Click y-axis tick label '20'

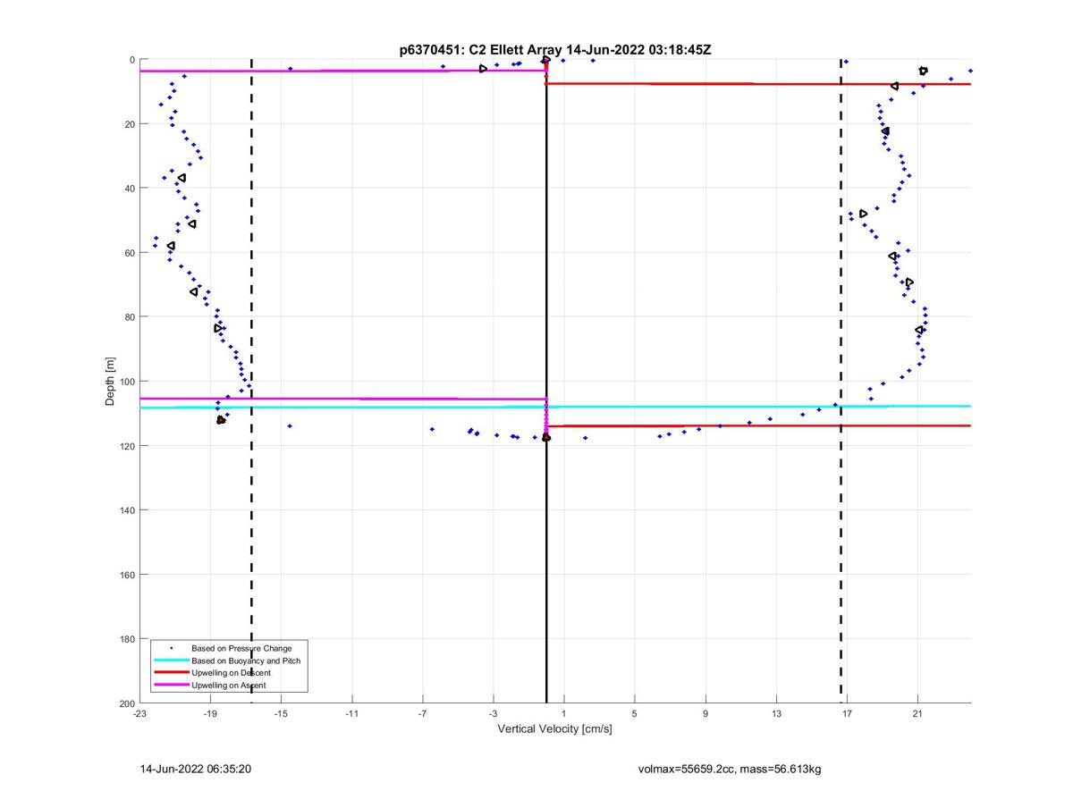click(130, 124)
